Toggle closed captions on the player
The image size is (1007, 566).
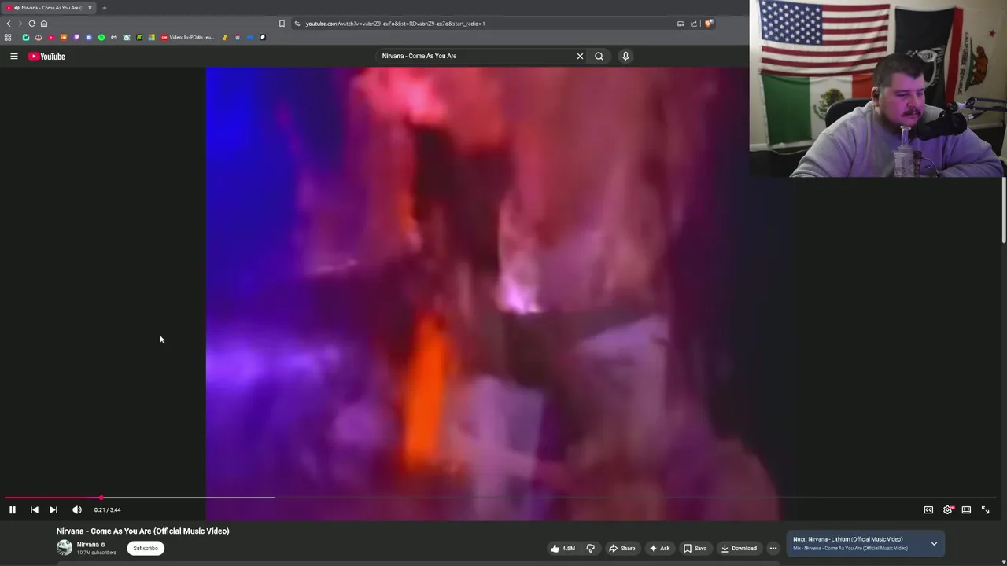[928, 509]
